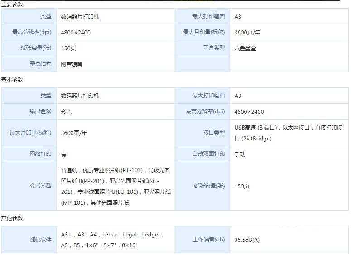Click the 手动 value text
The image size is (351, 255).
[x=240, y=154]
